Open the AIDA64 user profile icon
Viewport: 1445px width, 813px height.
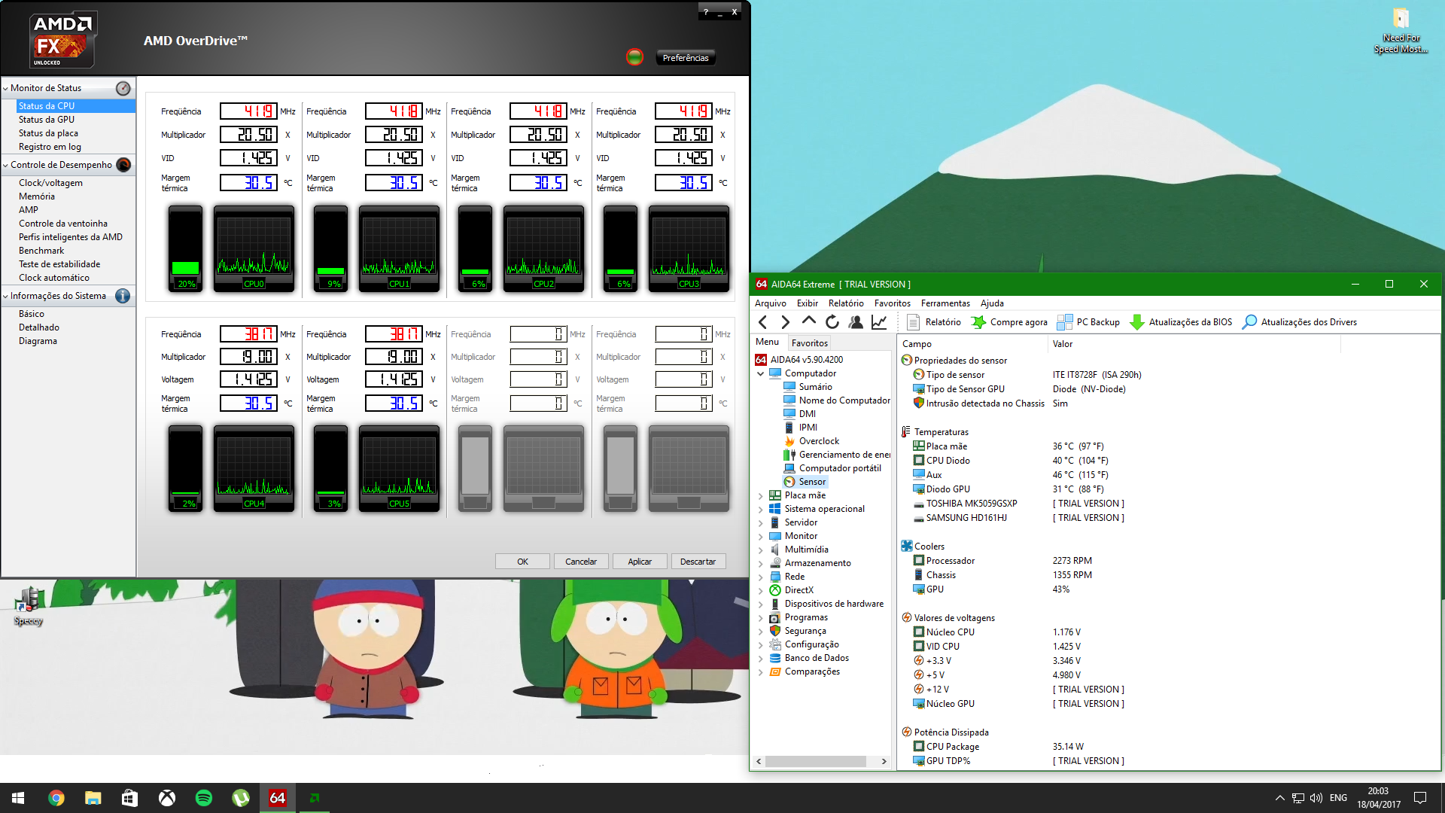click(856, 322)
